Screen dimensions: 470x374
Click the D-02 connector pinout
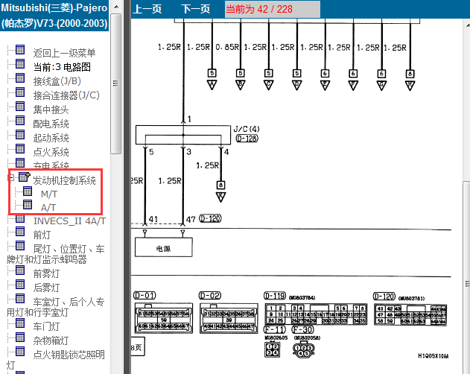point(229,317)
